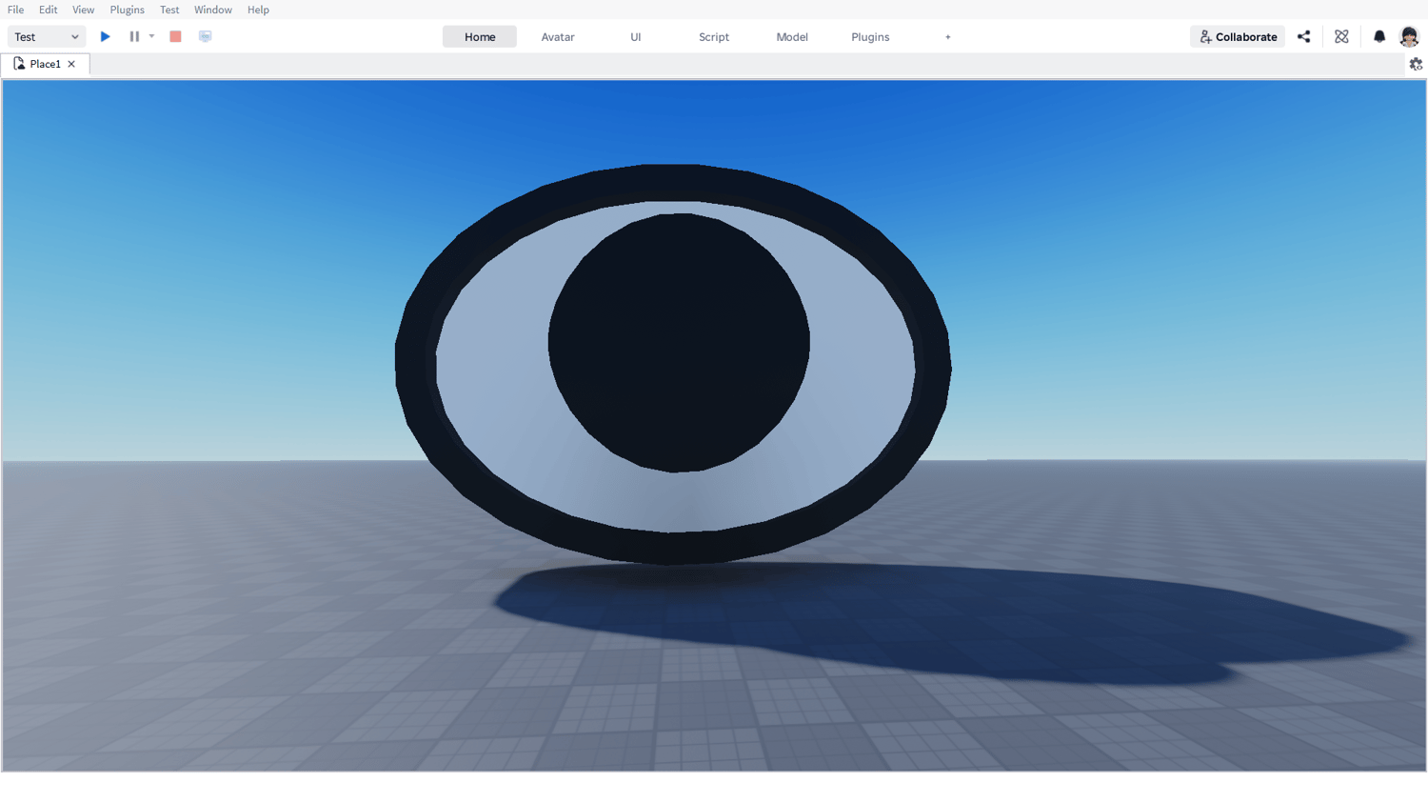1428x803 pixels.
Task: Click the dark outer ring of the eye
Action: [x=673, y=181]
